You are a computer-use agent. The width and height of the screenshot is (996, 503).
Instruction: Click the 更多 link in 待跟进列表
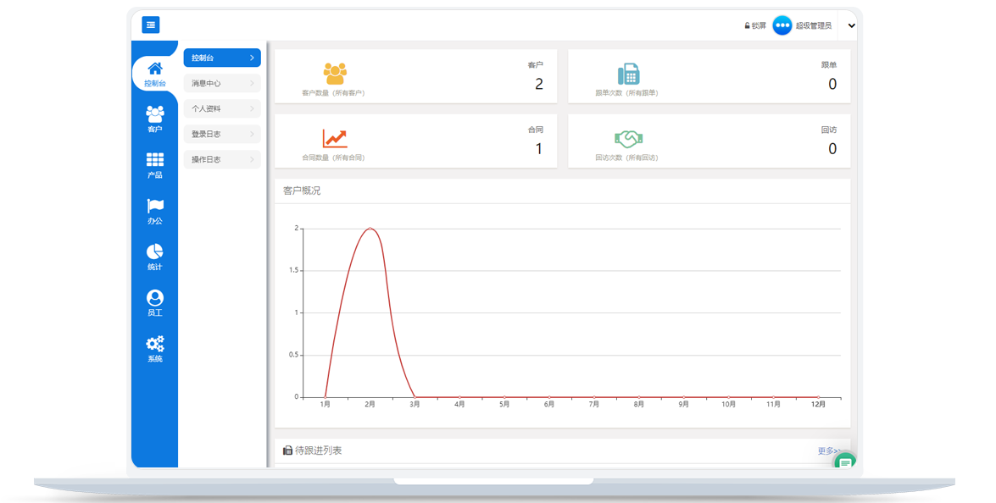[x=828, y=450]
